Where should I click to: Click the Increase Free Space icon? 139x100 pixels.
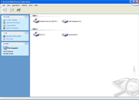[x=4, y=23]
